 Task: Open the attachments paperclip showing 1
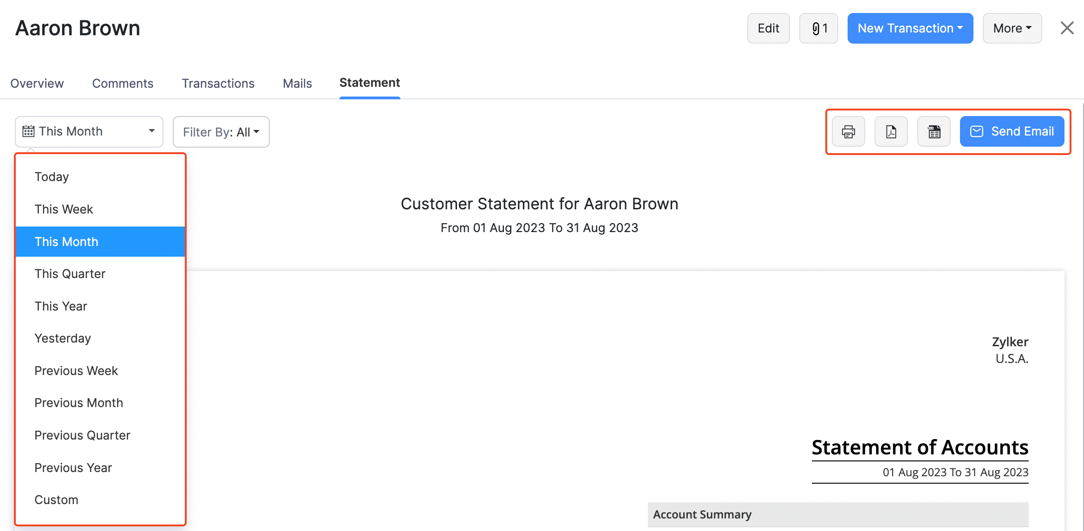(818, 28)
